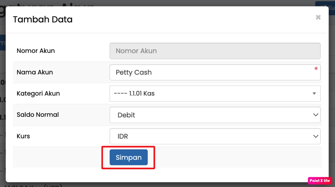
Task: Expand the Saldo Normal dropdown showing Debit
Action: click(215, 115)
